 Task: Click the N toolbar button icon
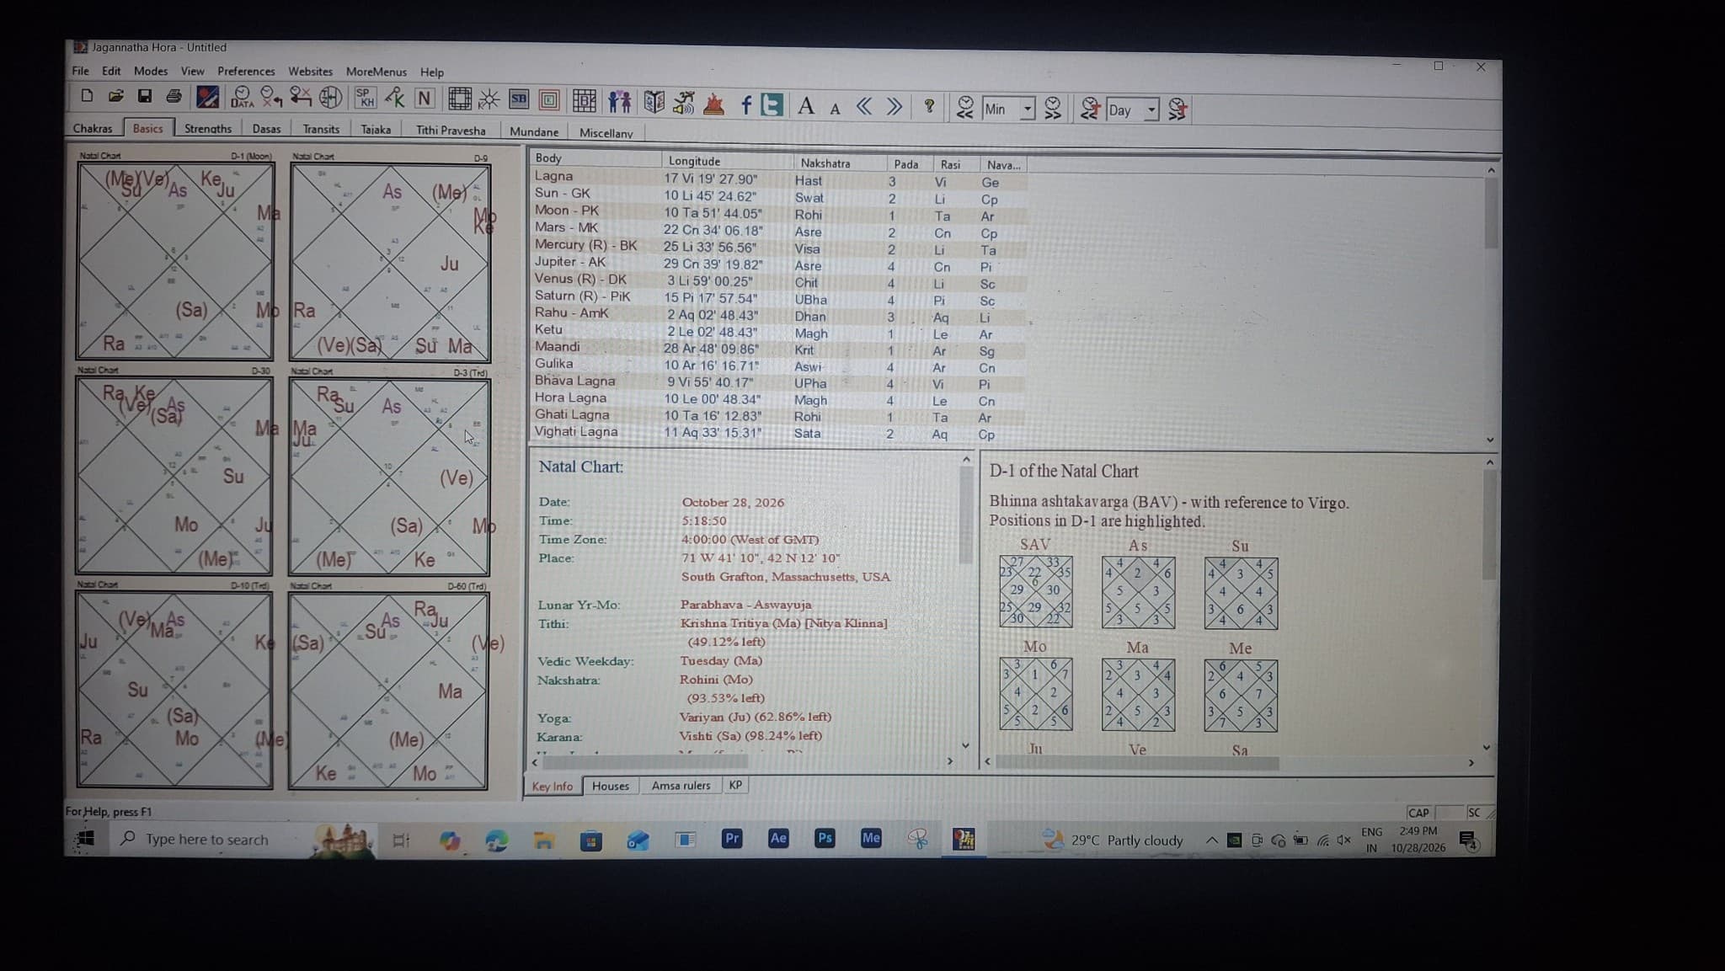(x=425, y=99)
